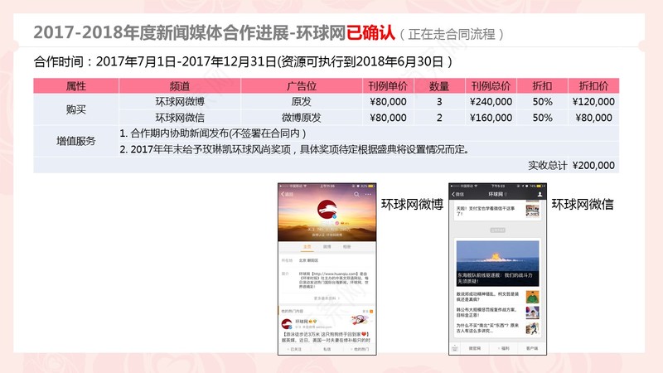Open the 客户端 bottom menu in WeChat

532,348
